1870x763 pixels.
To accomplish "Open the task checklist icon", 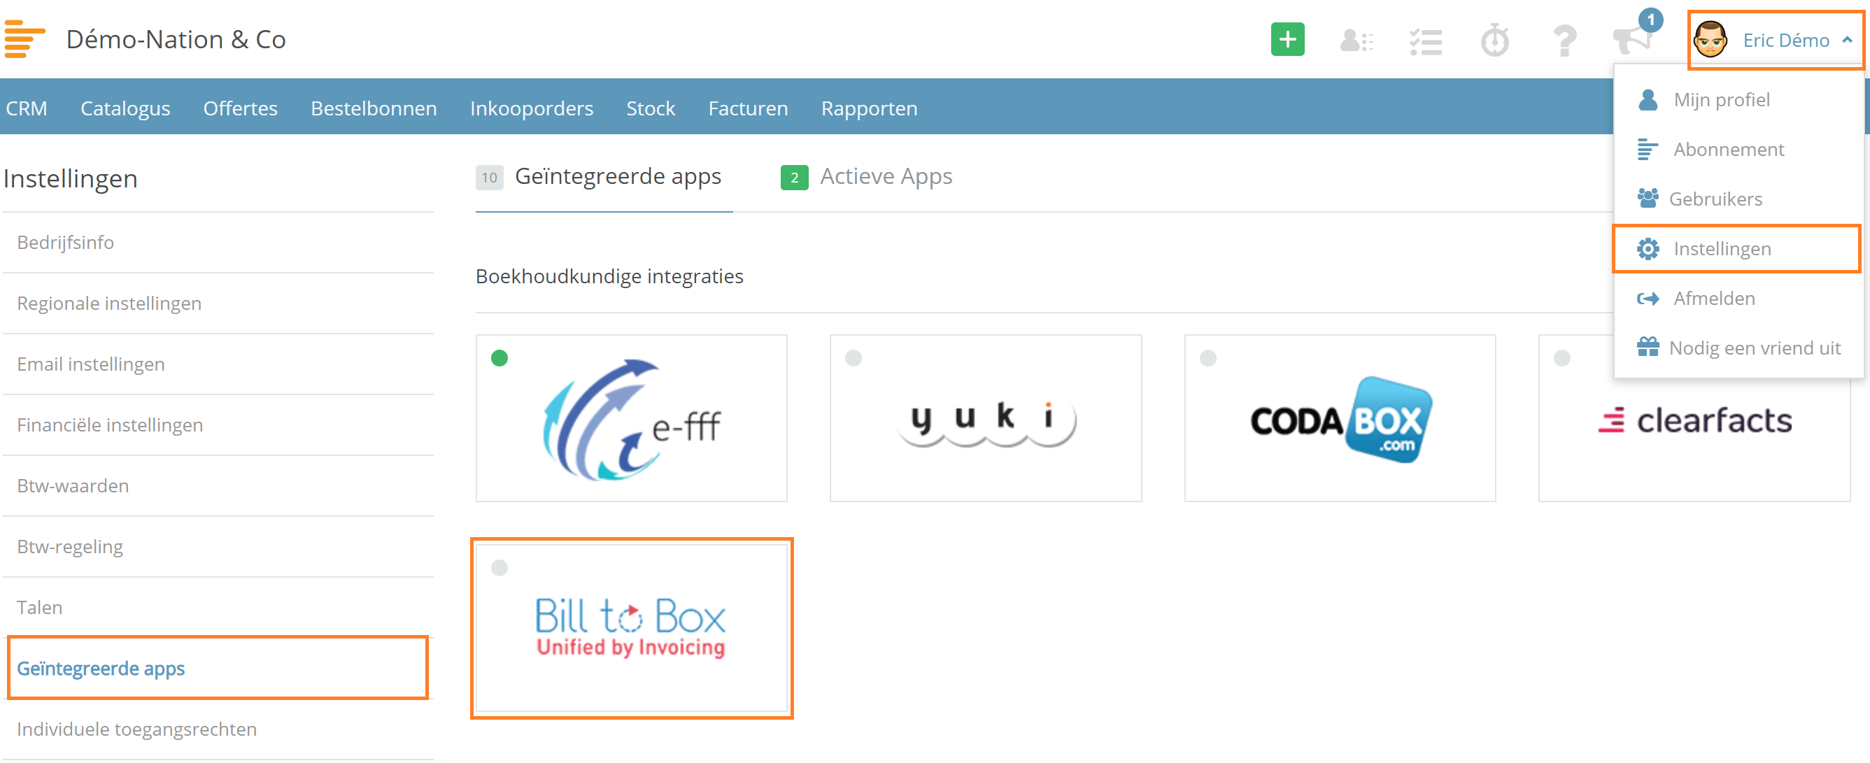I will pos(1425,41).
